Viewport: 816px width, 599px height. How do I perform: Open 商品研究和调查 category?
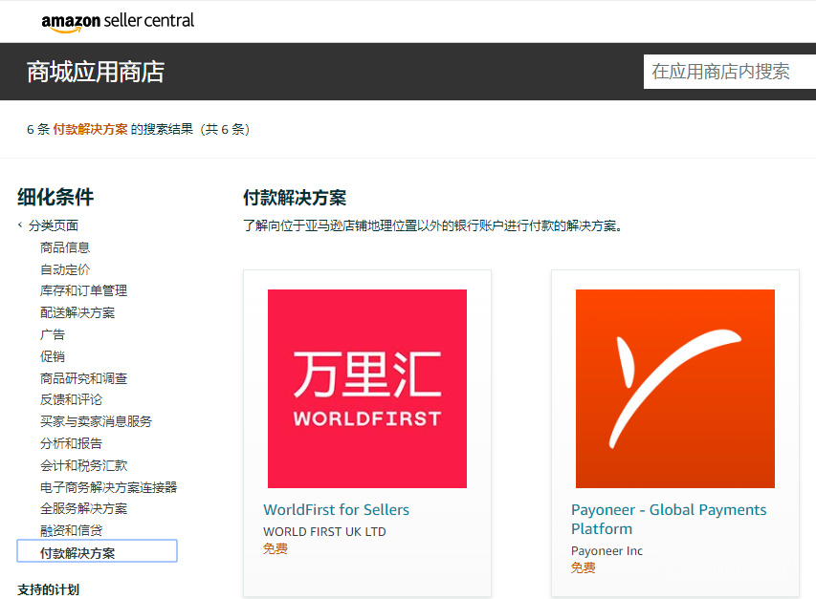tap(84, 377)
